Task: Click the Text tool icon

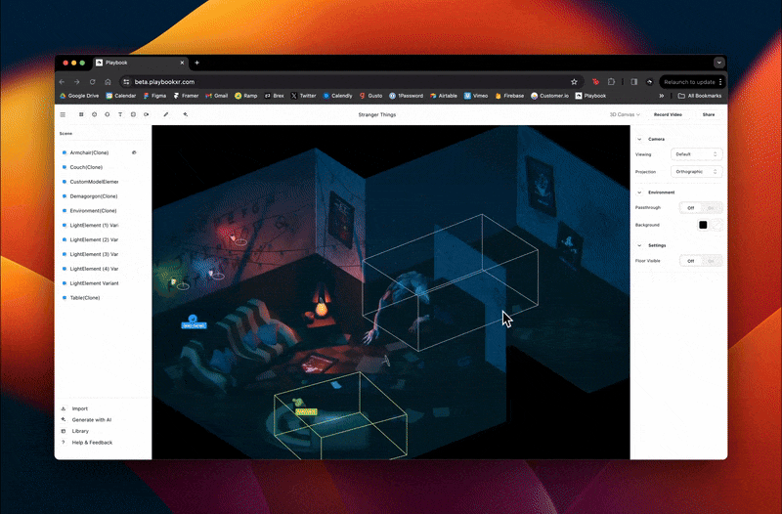Action: (120, 114)
